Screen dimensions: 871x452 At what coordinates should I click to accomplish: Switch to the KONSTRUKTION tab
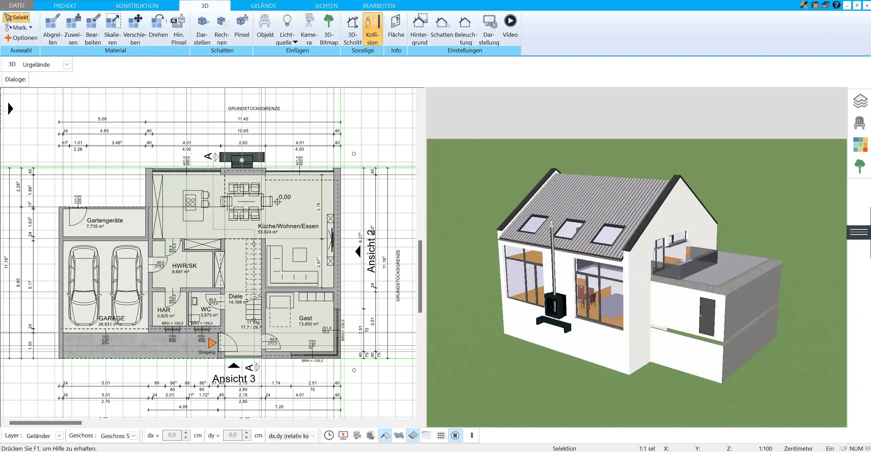coord(137,5)
